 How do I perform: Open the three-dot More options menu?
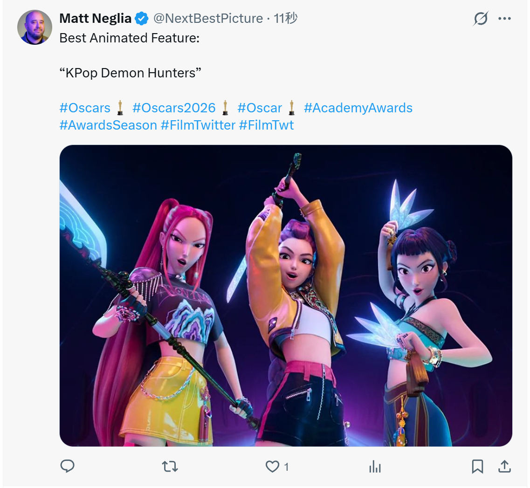[504, 19]
